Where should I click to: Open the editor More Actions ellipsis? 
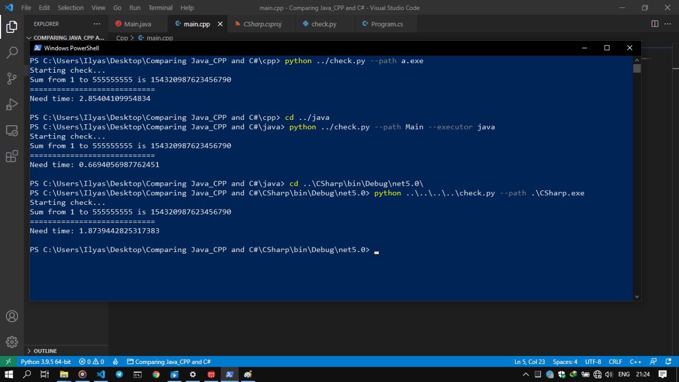coord(668,24)
